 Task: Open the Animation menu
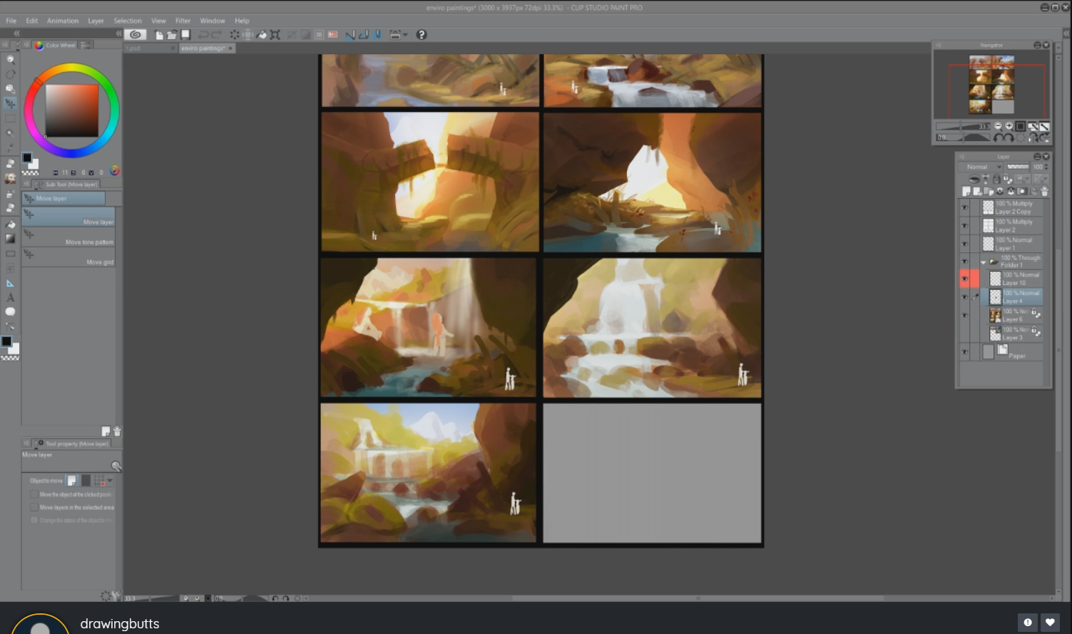pyautogui.click(x=63, y=21)
